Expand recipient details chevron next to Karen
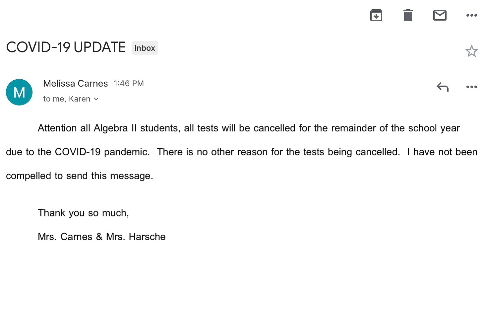The width and height of the screenshot is (484, 323). [x=96, y=99]
